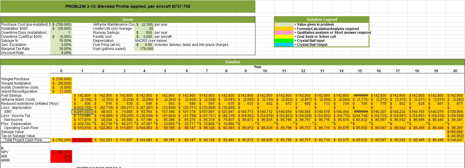Select Reduced restrictions year 20 cell 877
Image resolution: width=465 pixels, height=168 pixels.
(455, 104)
